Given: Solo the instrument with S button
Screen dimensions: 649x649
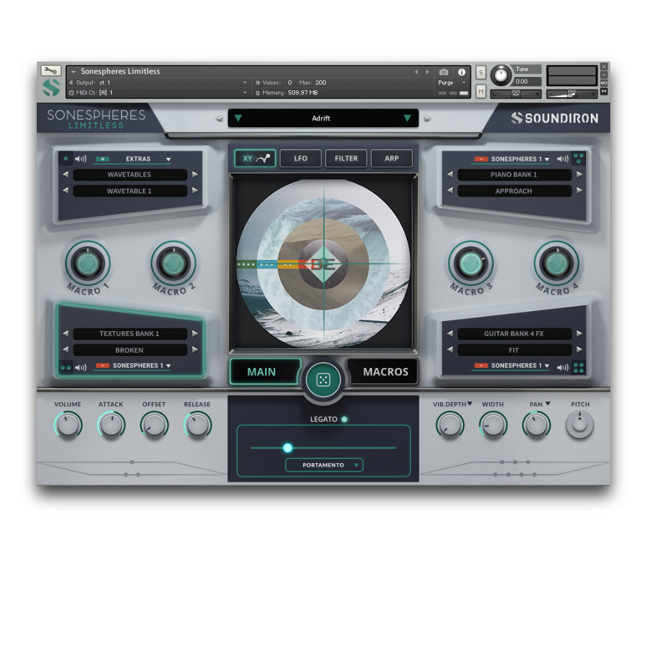Looking at the screenshot, I should point(480,72).
